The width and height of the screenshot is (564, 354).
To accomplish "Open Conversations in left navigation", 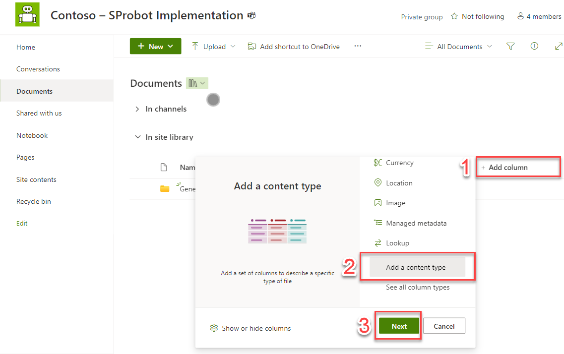I will [38, 69].
